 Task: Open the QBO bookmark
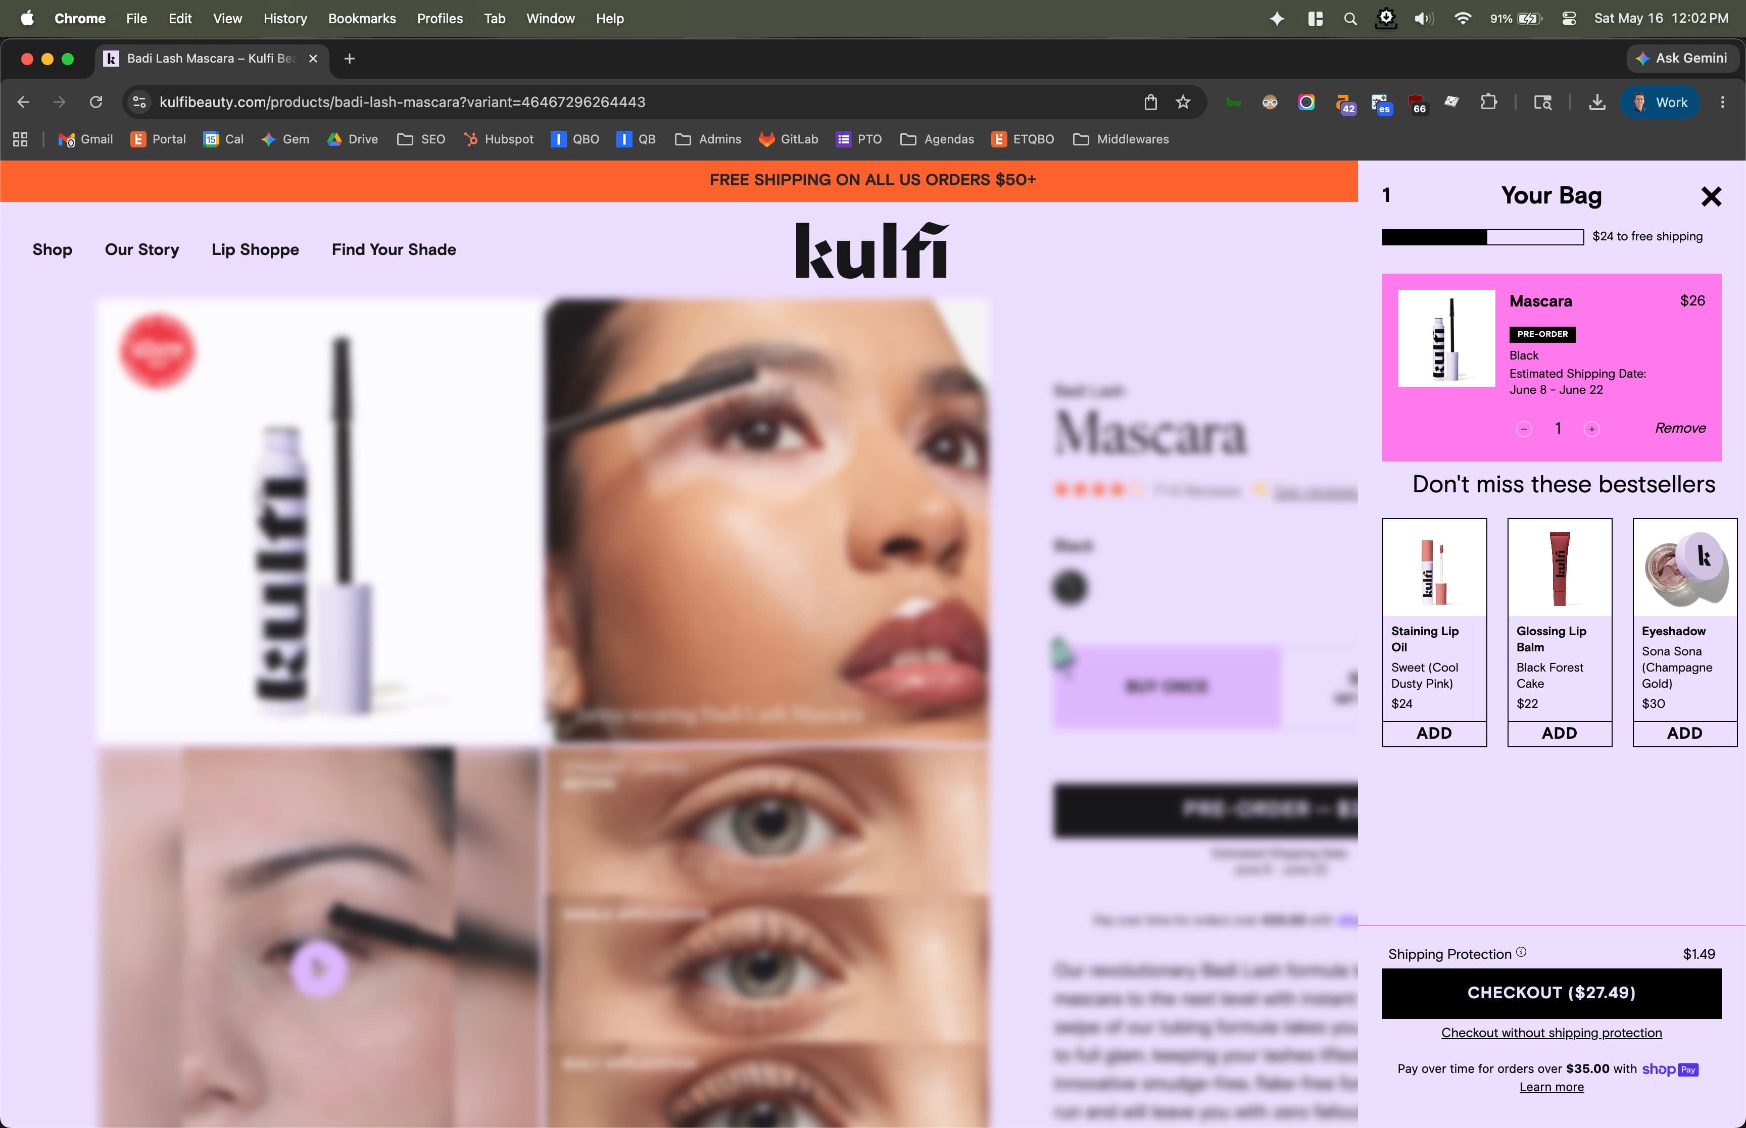(575, 139)
